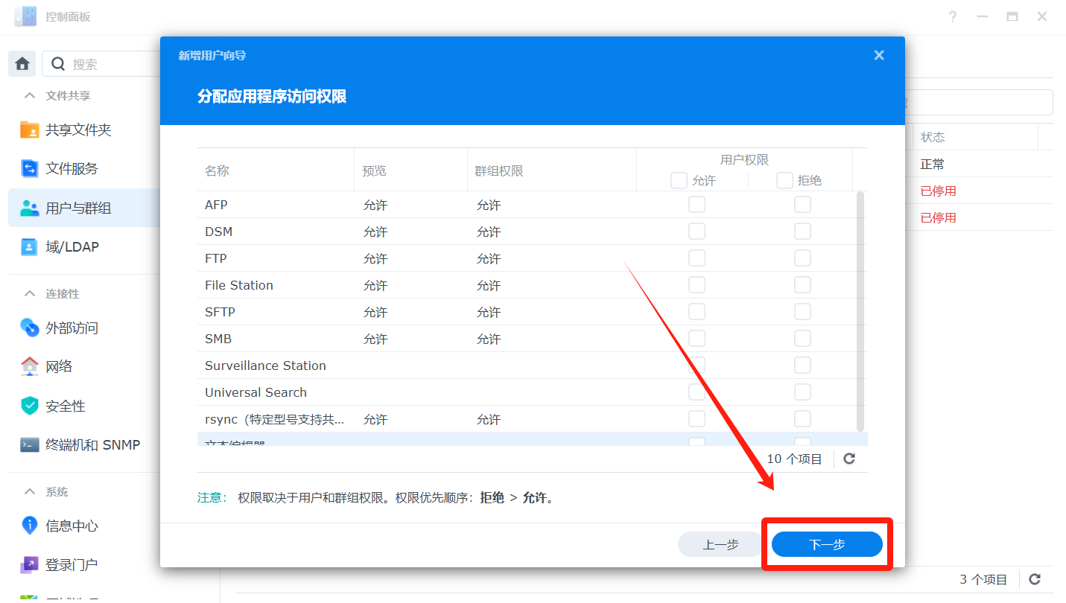Click the home icon in control panel
The width and height of the screenshot is (1066, 603).
pyautogui.click(x=22, y=64)
